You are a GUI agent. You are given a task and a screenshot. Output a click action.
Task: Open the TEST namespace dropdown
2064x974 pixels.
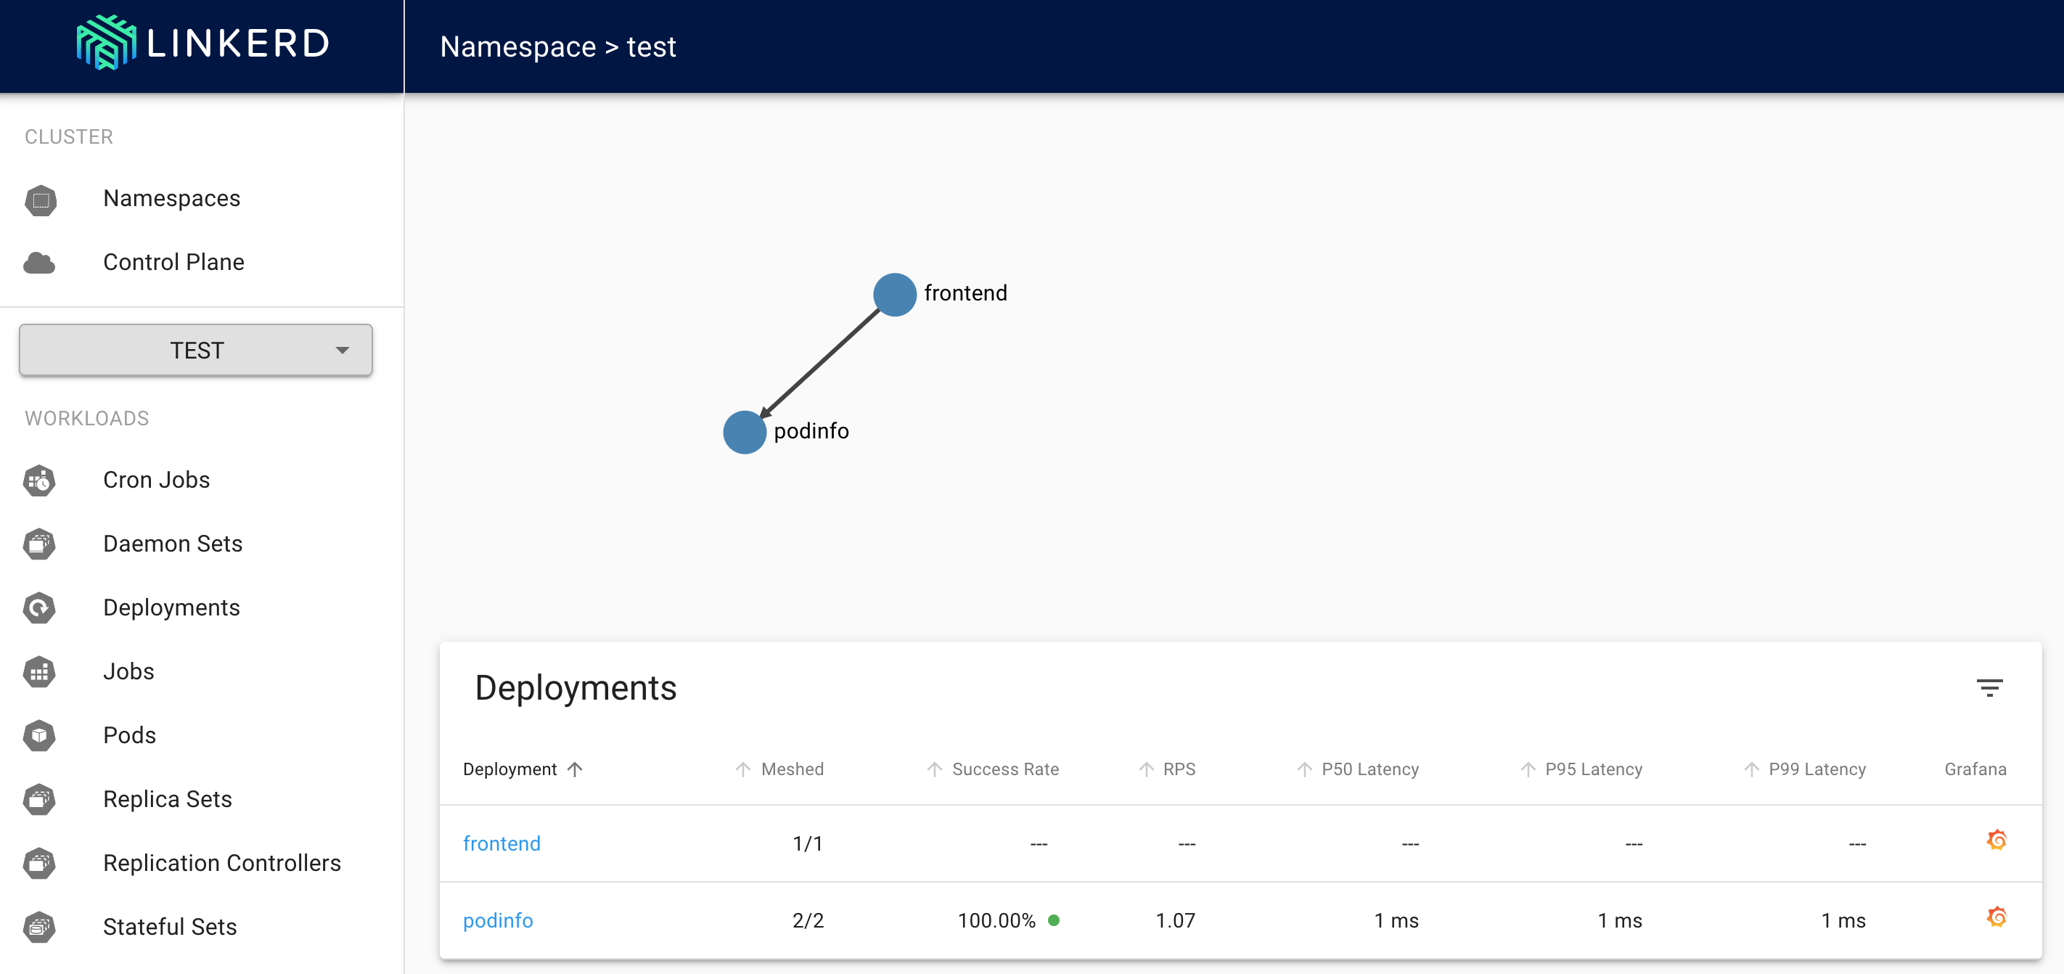196,350
